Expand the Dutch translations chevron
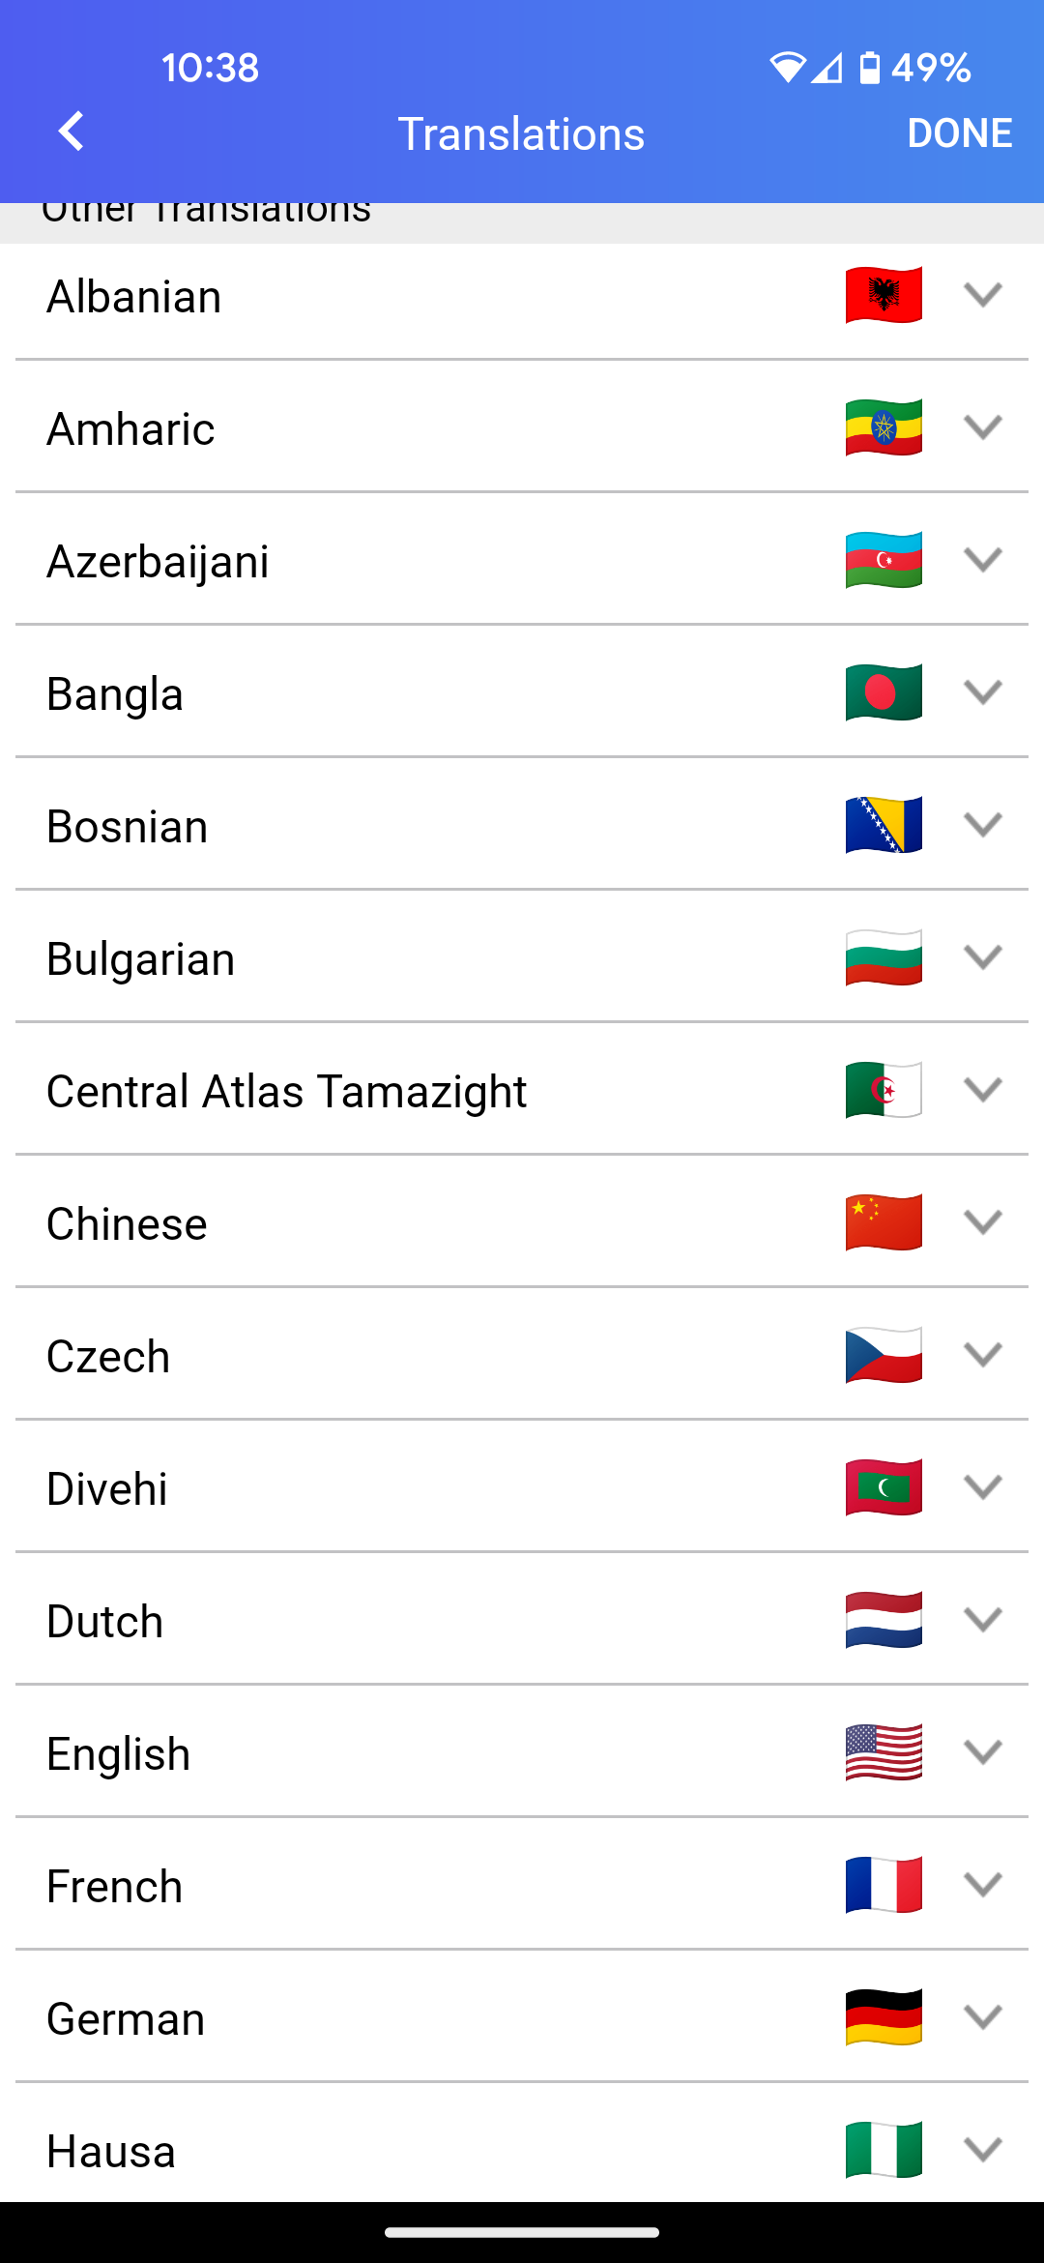 pyautogui.click(x=982, y=1620)
